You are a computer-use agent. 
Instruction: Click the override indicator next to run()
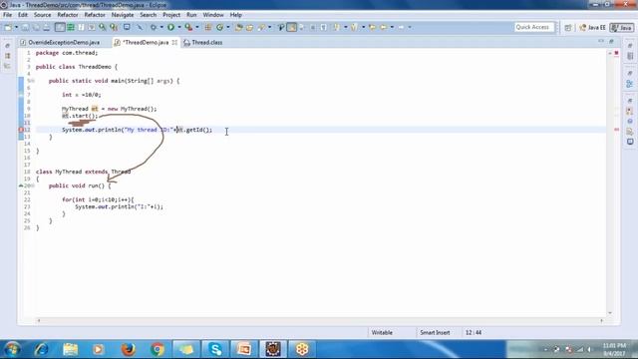[x=21, y=185]
